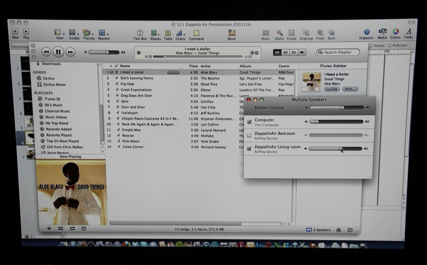
Task: Click the New slide icon in Keynote
Action: (x=15, y=31)
